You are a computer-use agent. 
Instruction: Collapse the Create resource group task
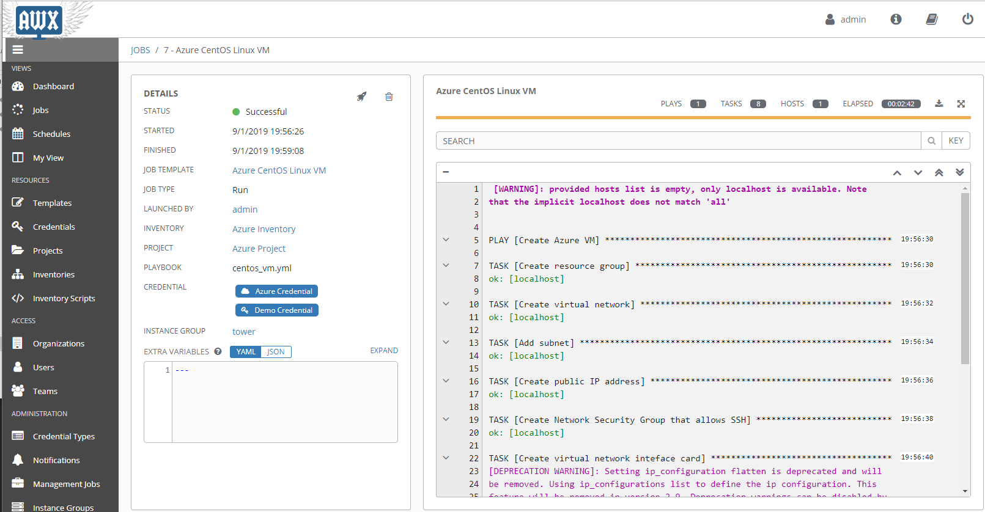point(446,265)
